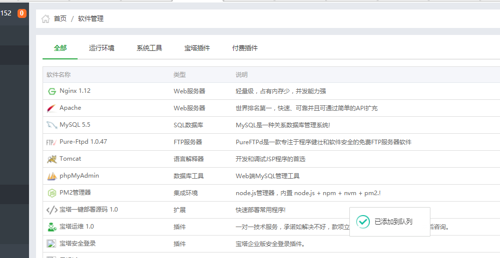This screenshot has width=500, height=258.
Task: Click the Apache feather icon
Action: click(x=52, y=108)
